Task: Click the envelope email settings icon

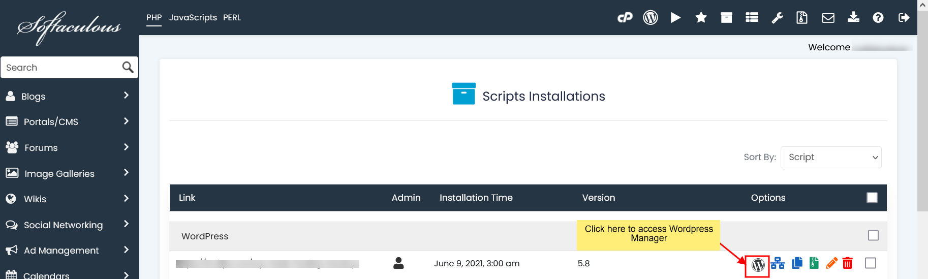Action: point(828,18)
